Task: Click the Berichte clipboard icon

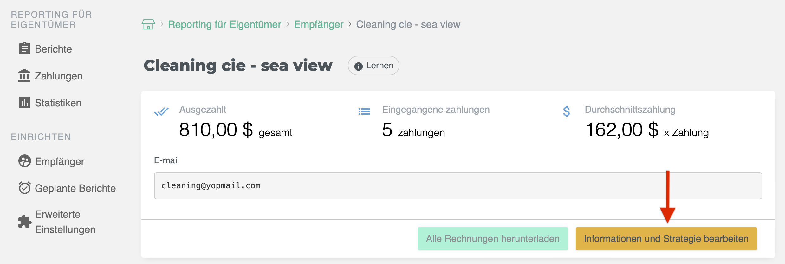Action: point(24,49)
